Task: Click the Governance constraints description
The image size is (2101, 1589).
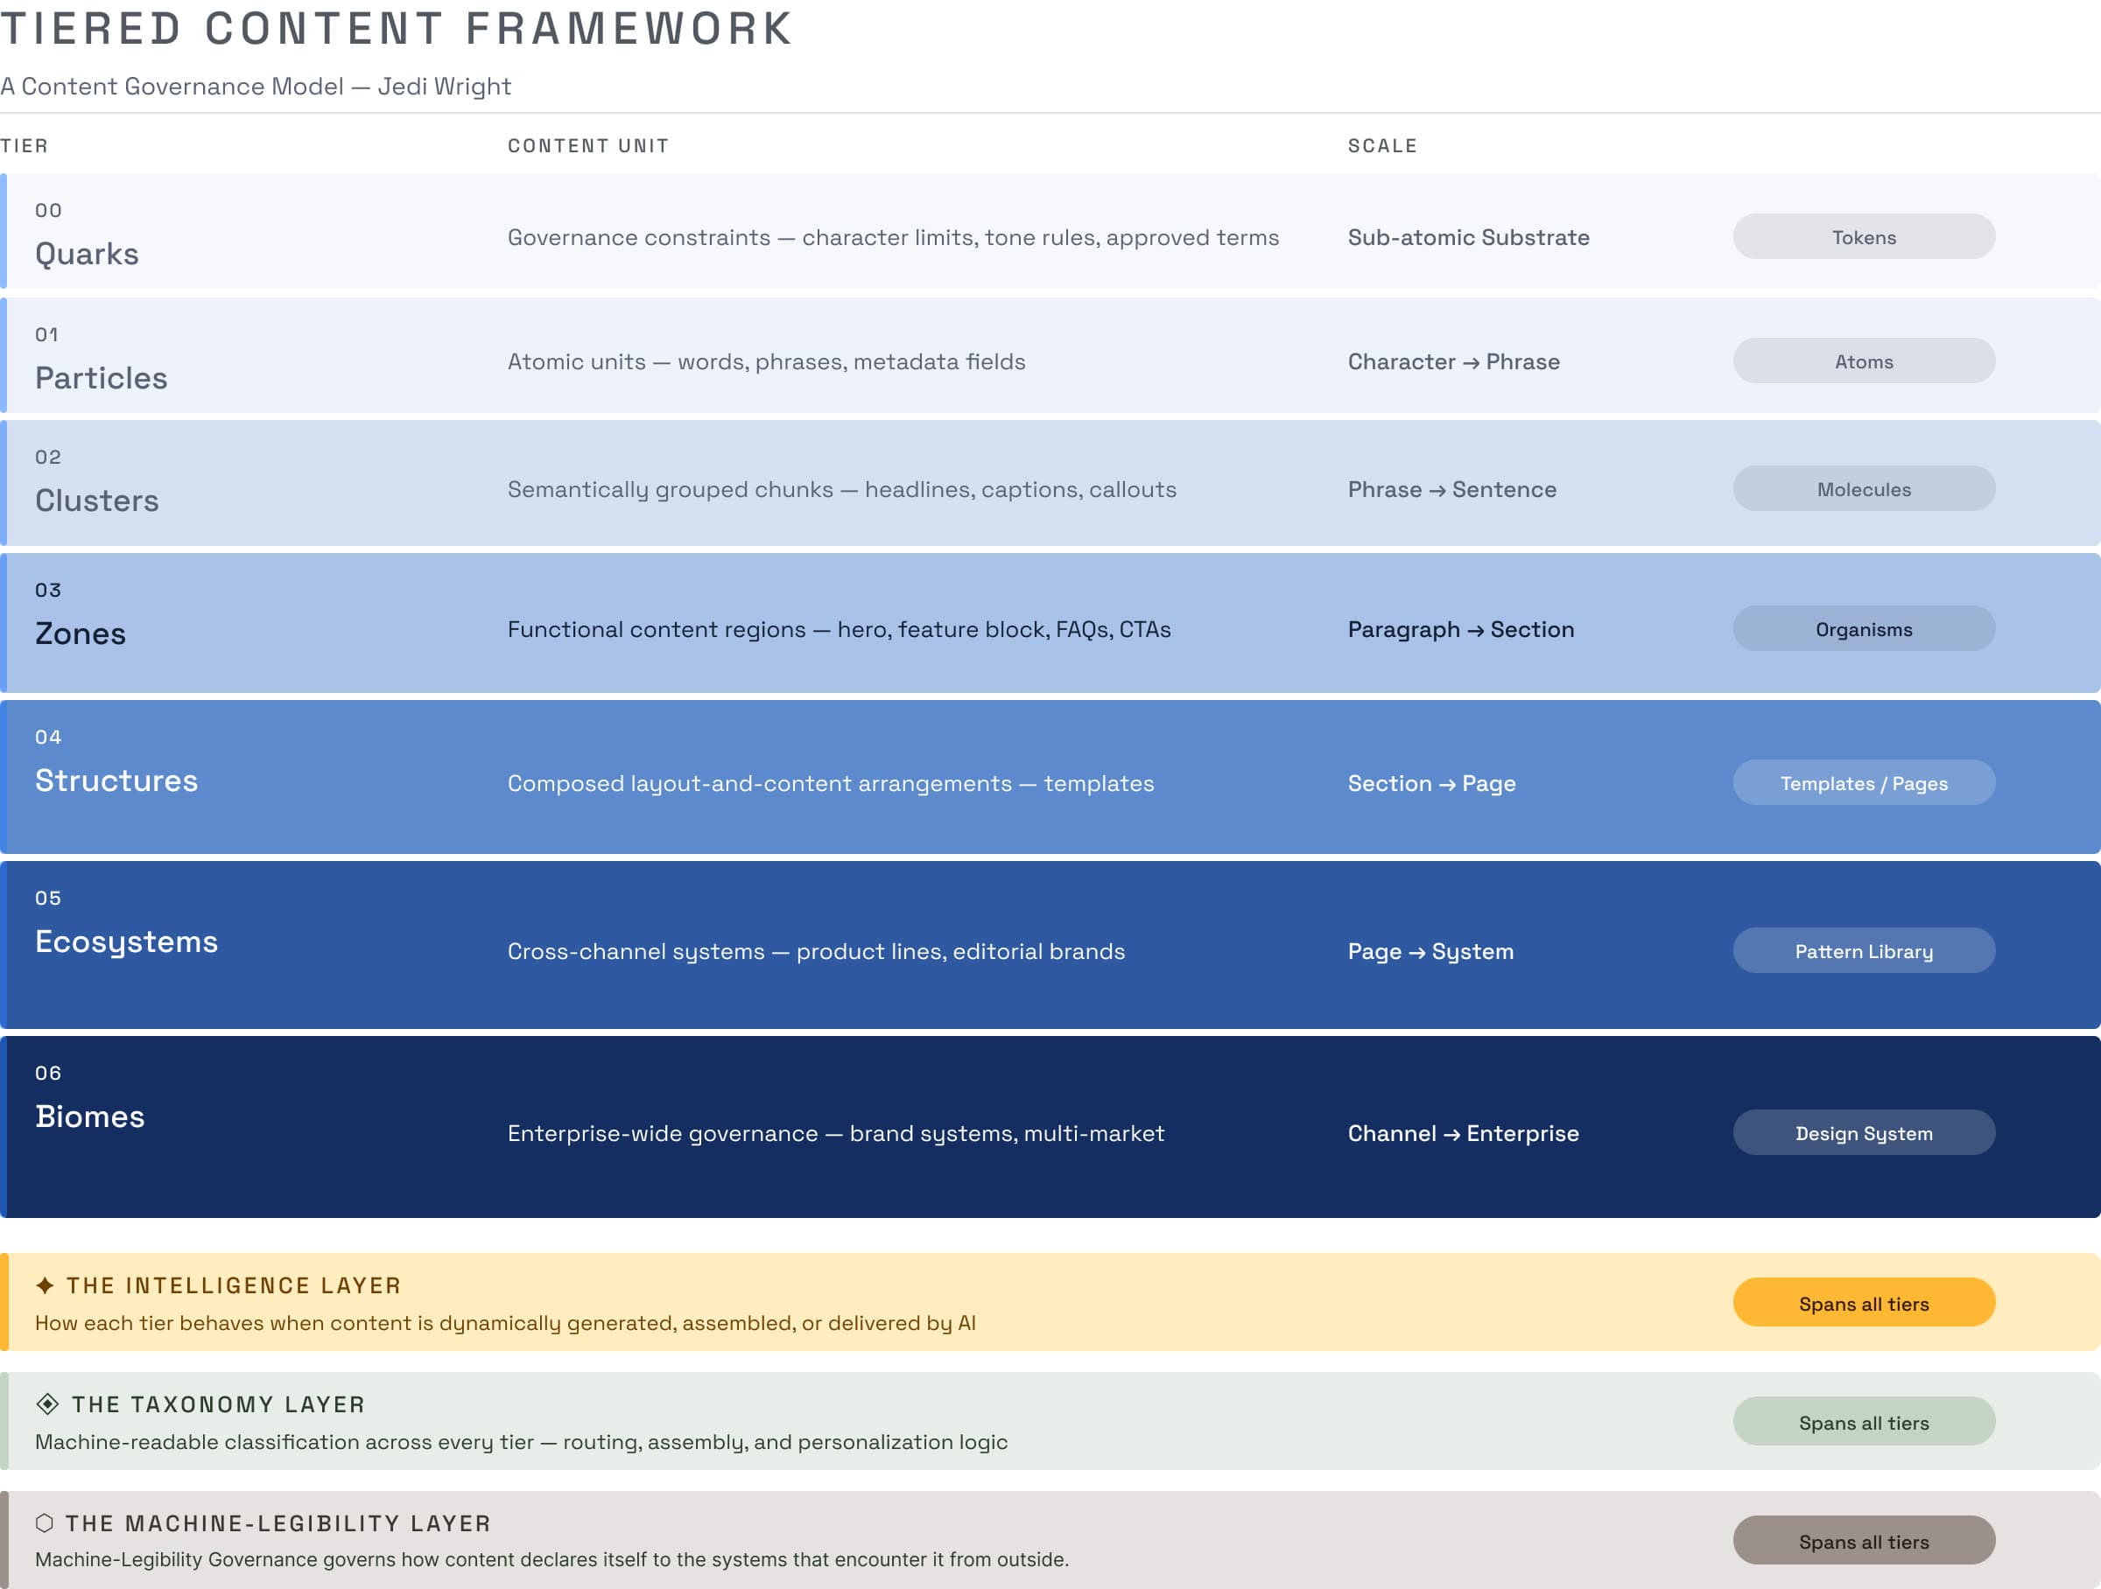Action: tap(893, 237)
